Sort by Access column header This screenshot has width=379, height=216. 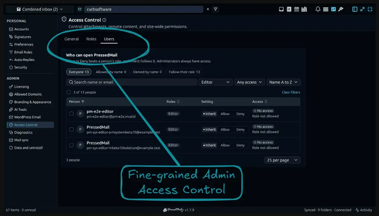click(260, 102)
